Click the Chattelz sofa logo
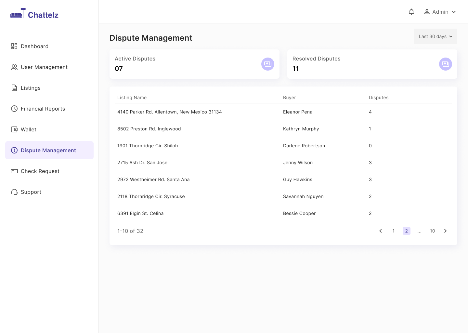Screen dimensions: 468x333 click(18, 13)
